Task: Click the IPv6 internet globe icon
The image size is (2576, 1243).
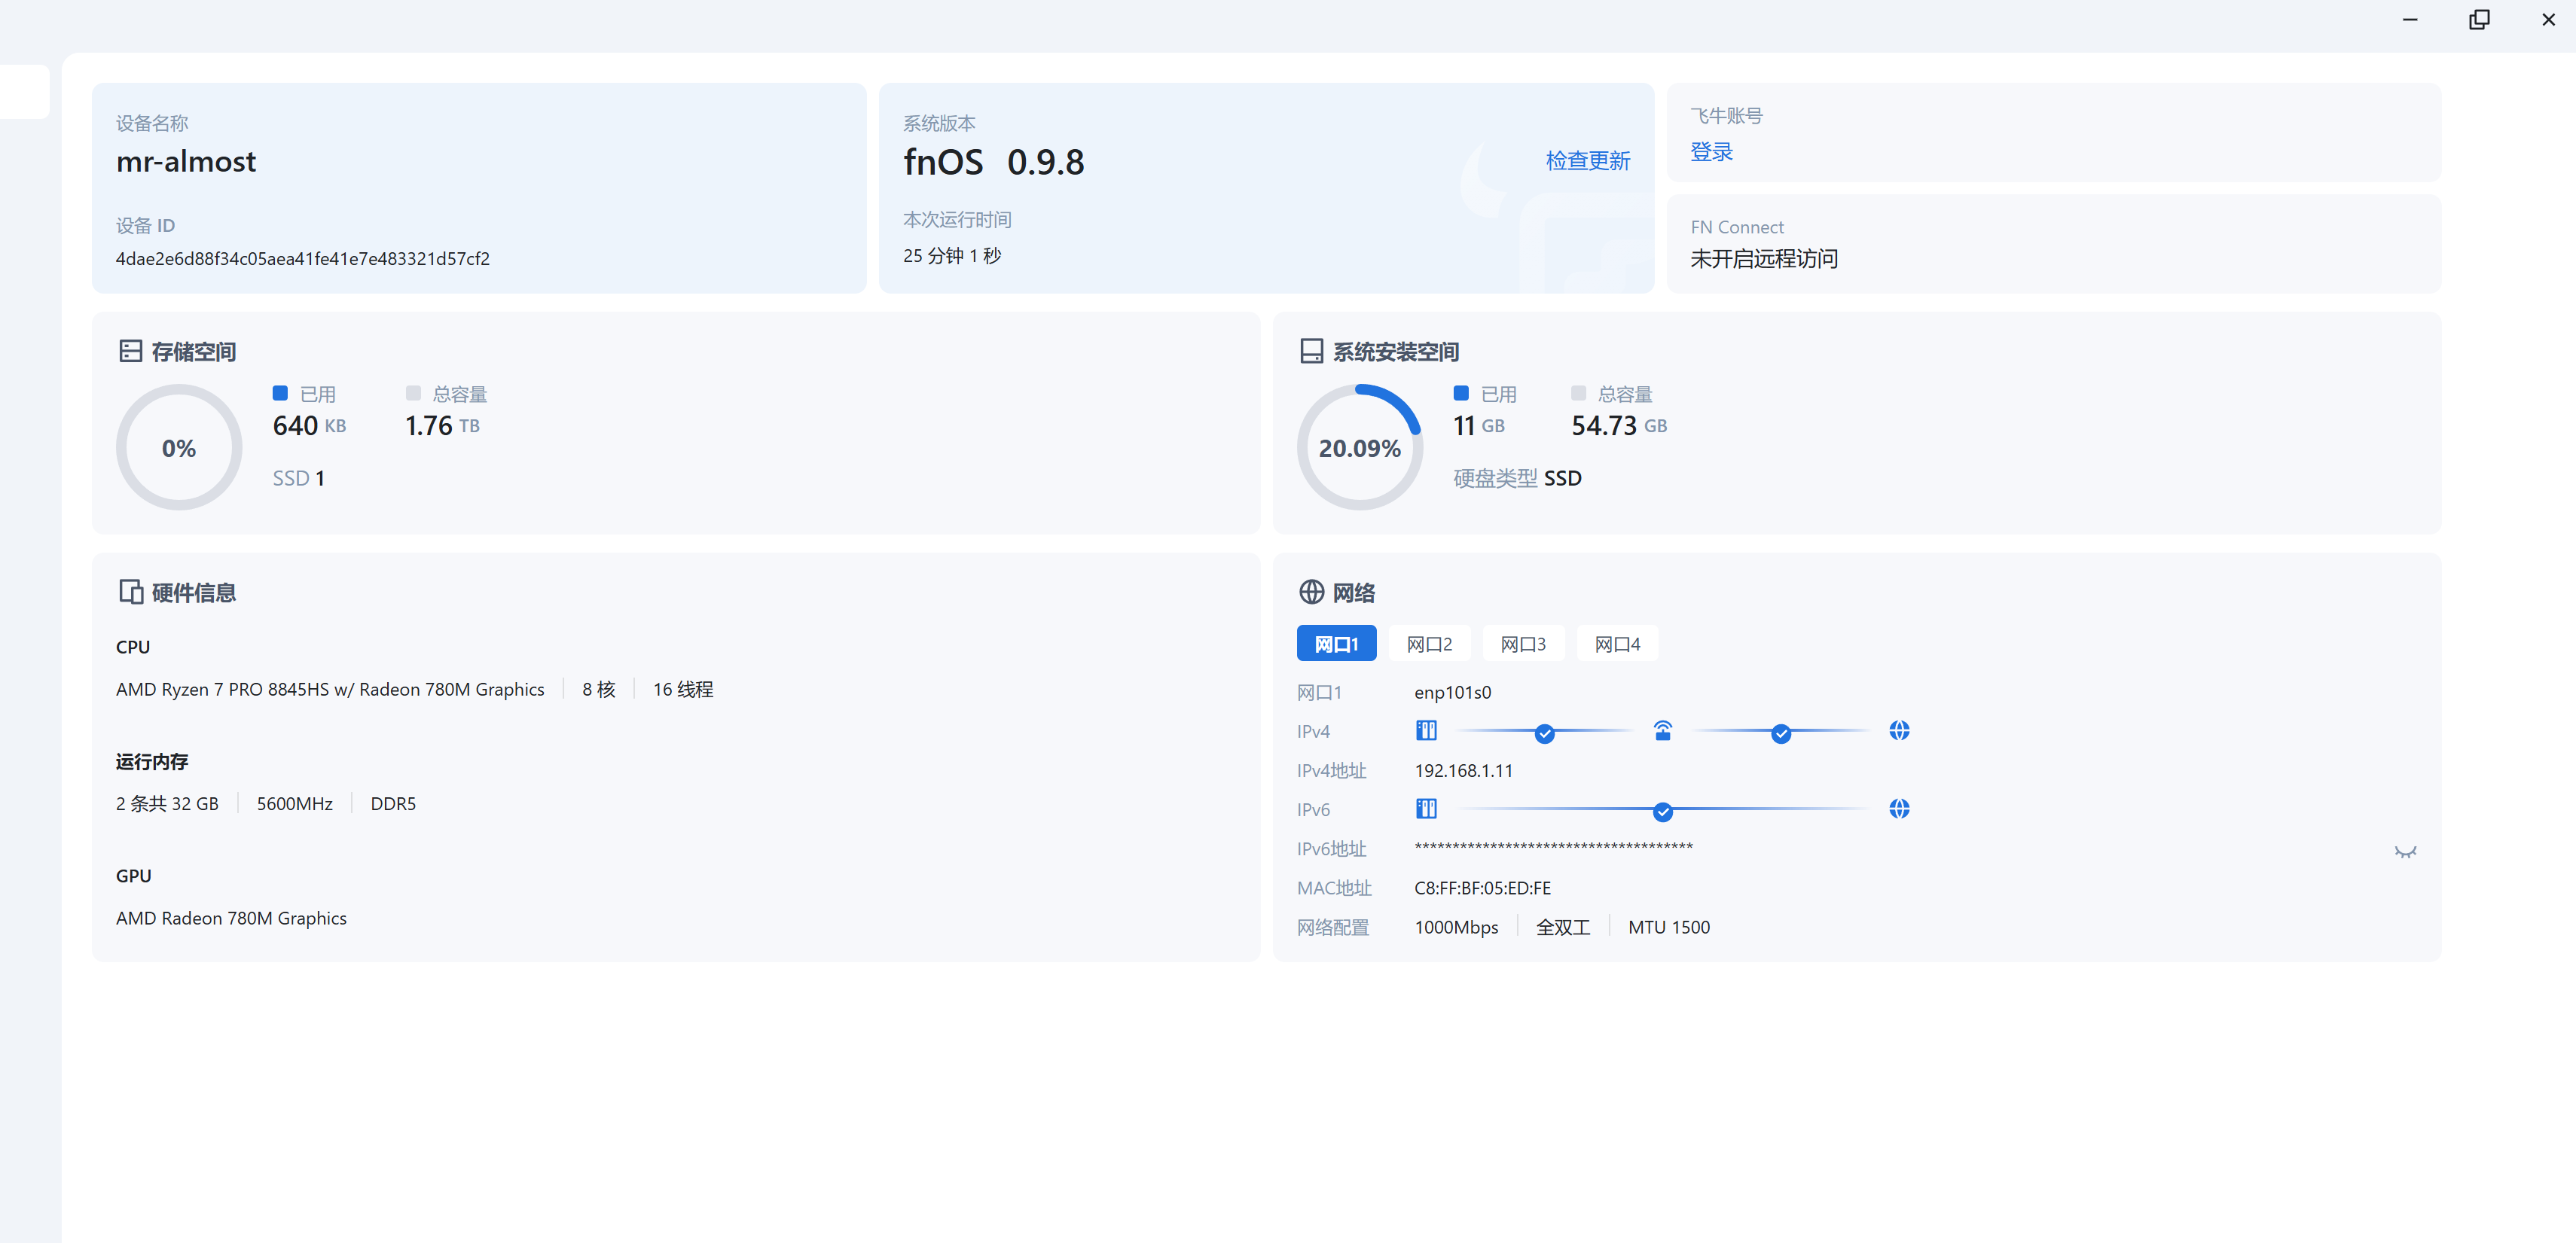Action: point(1899,809)
